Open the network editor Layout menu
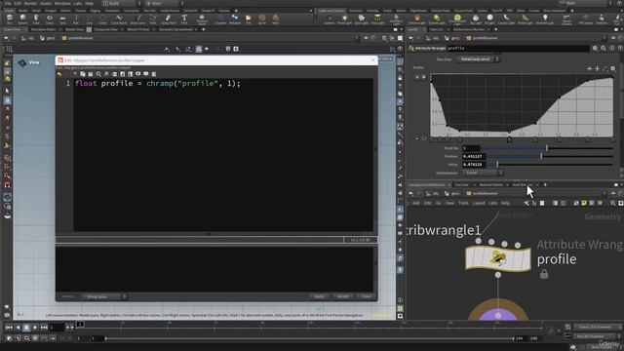The width and height of the screenshot is (624, 351). pos(479,203)
